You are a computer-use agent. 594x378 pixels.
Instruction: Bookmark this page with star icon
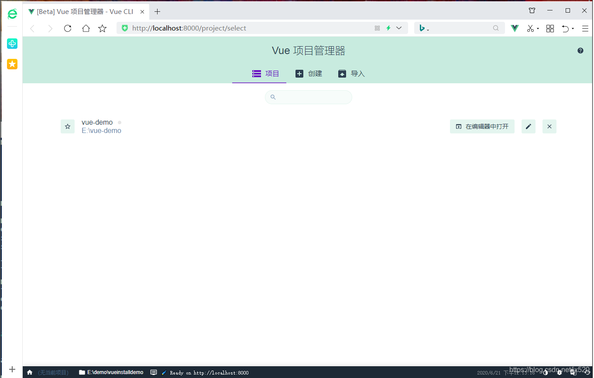tap(103, 28)
